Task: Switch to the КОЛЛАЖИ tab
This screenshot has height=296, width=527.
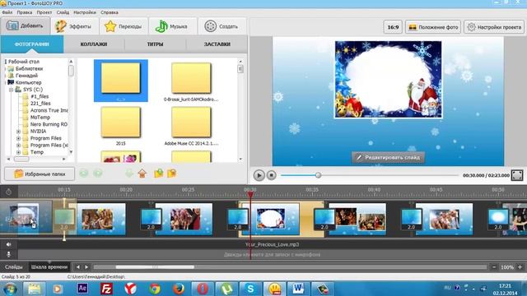Action: (x=94, y=44)
